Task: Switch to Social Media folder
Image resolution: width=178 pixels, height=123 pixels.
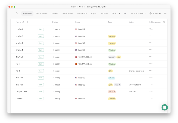Action: pyautogui.click(x=67, y=13)
